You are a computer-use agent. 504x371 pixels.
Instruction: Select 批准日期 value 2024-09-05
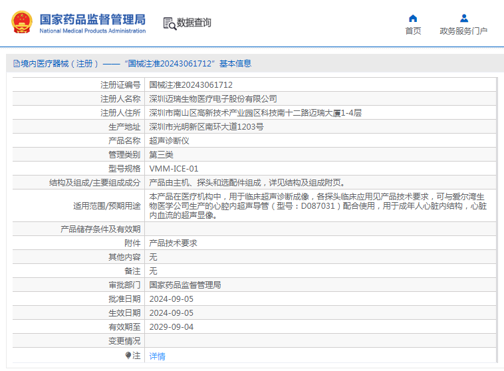(x=172, y=299)
